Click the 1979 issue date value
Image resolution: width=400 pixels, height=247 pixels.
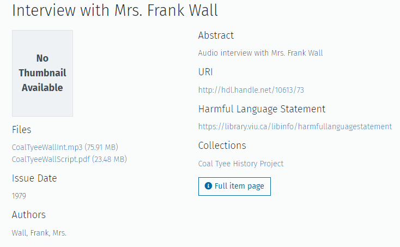click(x=19, y=196)
